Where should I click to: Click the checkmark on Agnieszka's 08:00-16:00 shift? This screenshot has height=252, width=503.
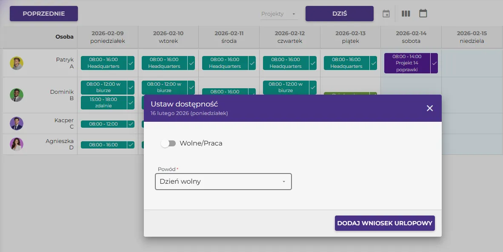point(130,145)
